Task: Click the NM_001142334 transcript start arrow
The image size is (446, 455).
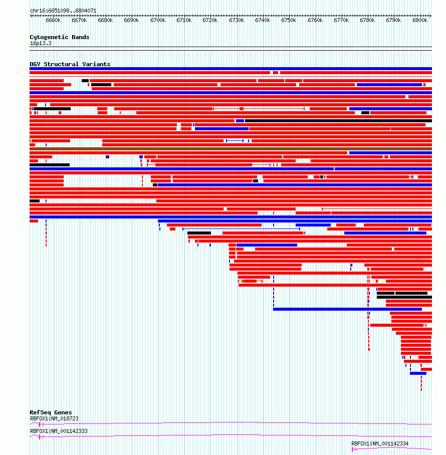Action: pos(354,449)
